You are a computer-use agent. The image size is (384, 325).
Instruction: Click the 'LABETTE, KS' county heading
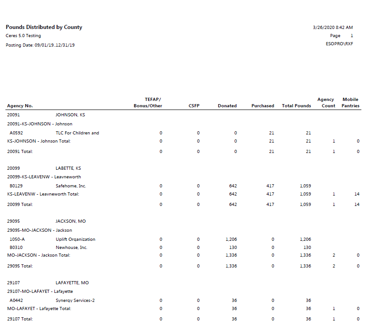[68, 168]
